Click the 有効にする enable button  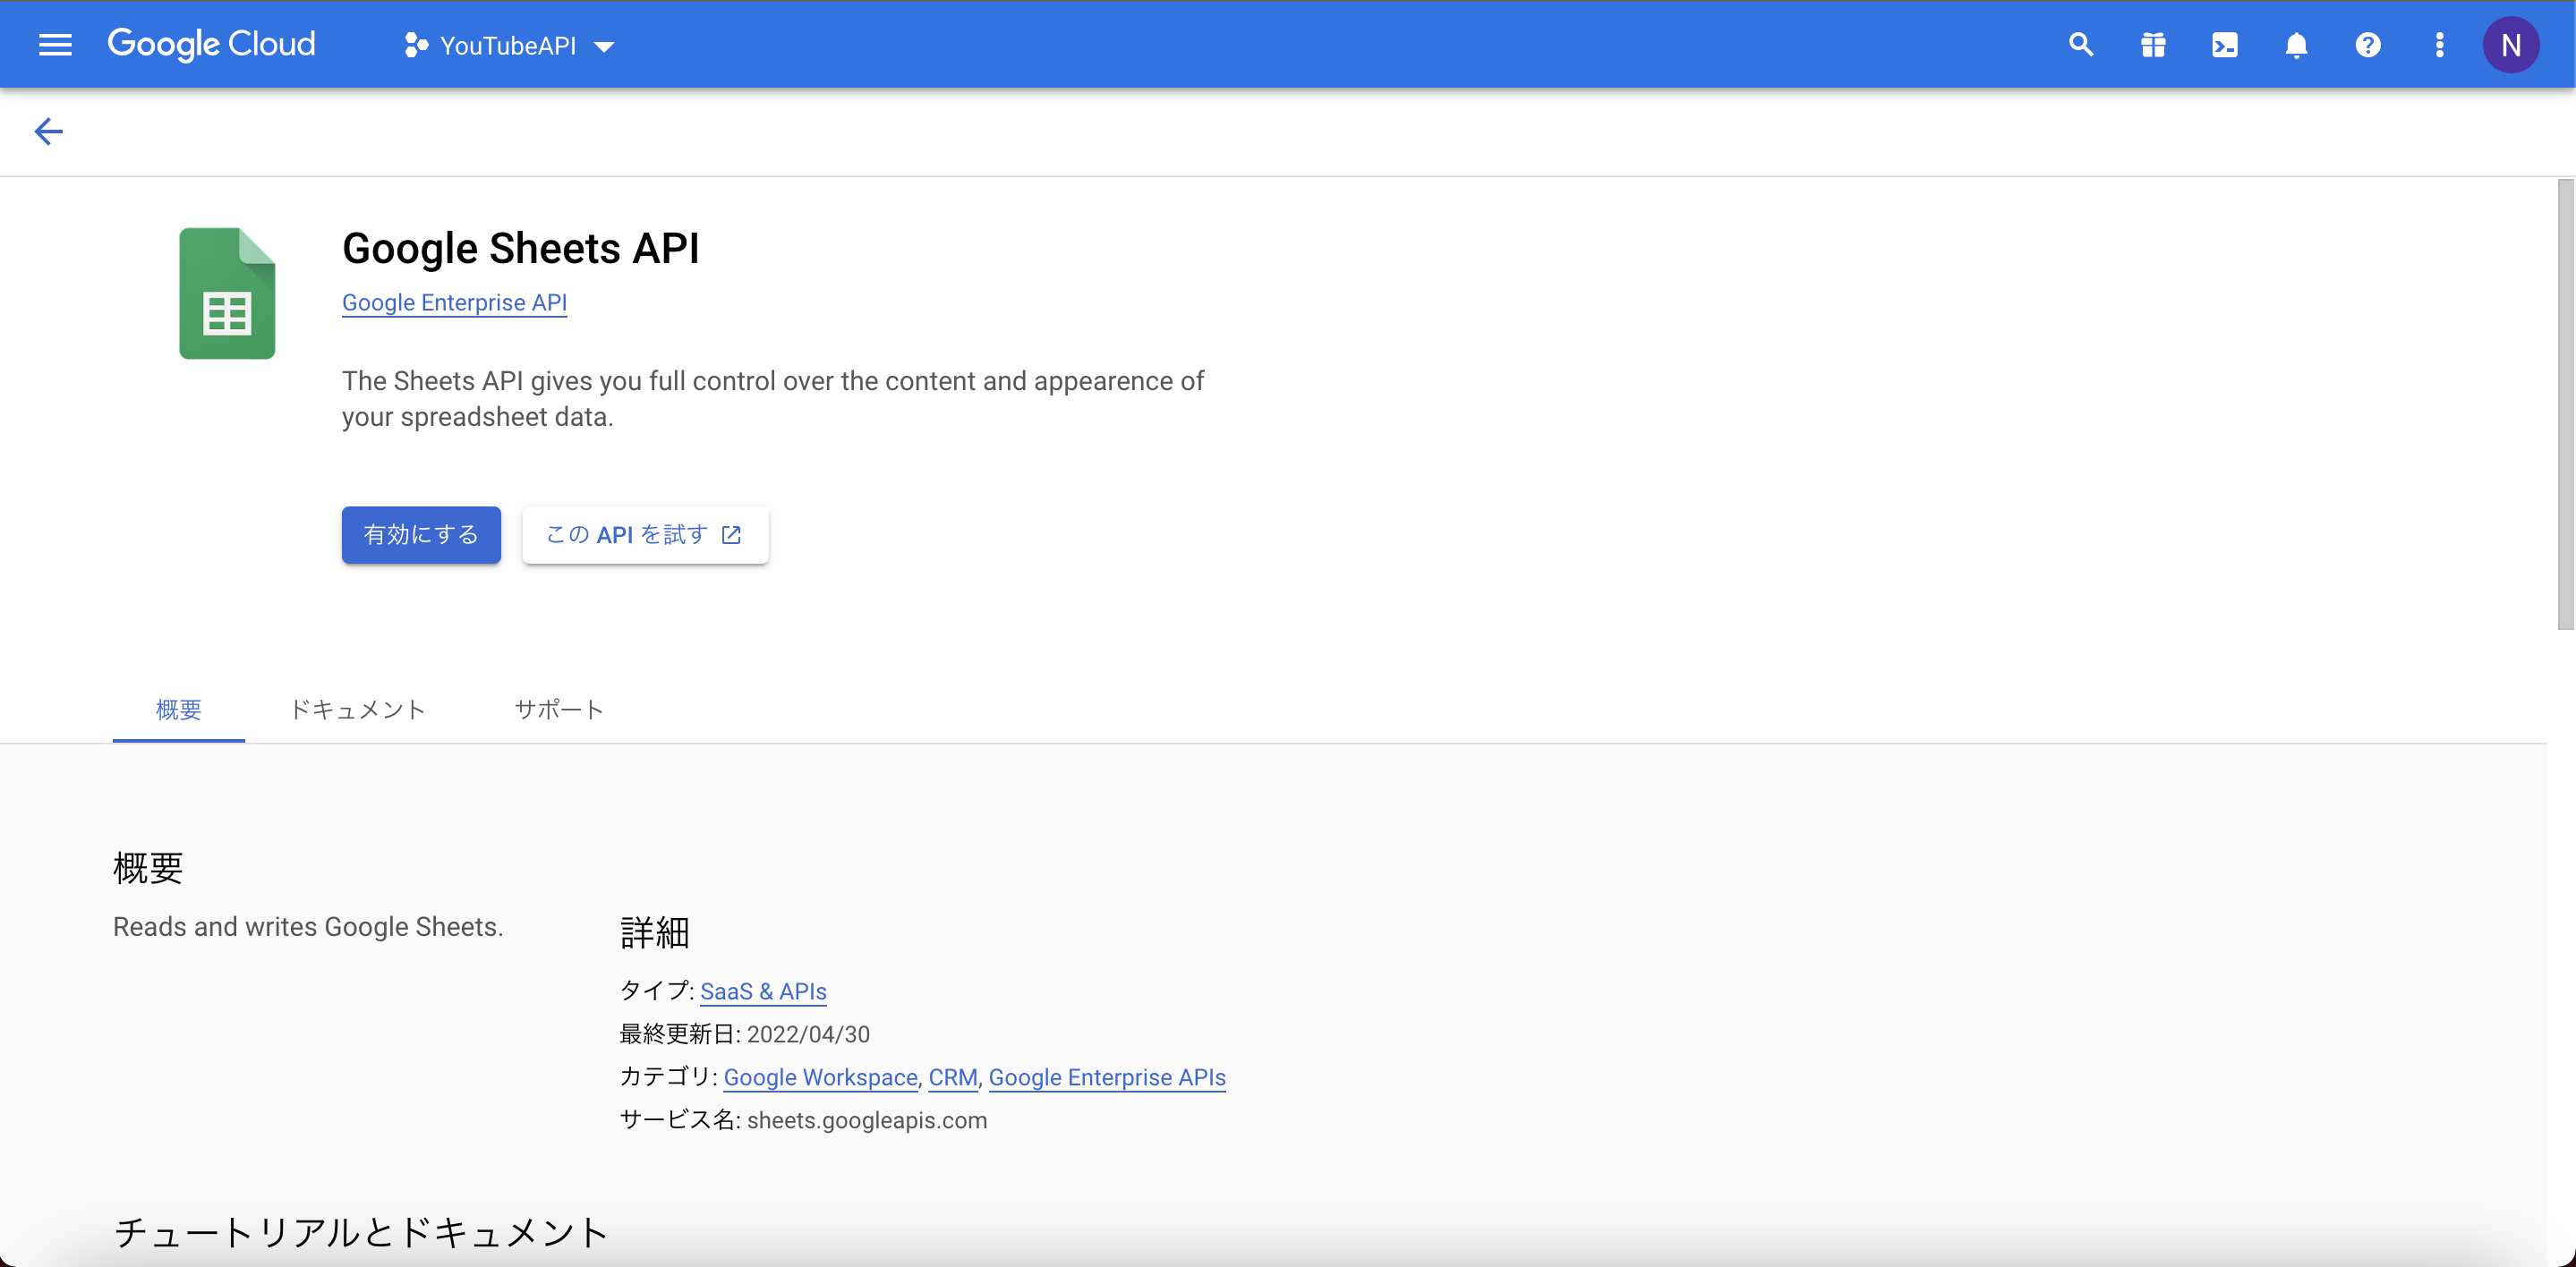pyautogui.click(x=421, y=535)
